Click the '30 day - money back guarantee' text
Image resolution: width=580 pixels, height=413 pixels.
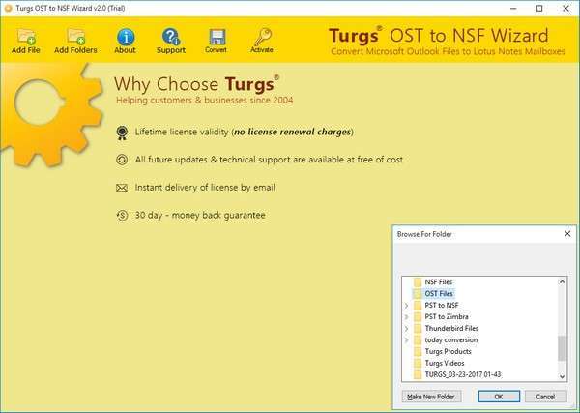pos(200,215)
